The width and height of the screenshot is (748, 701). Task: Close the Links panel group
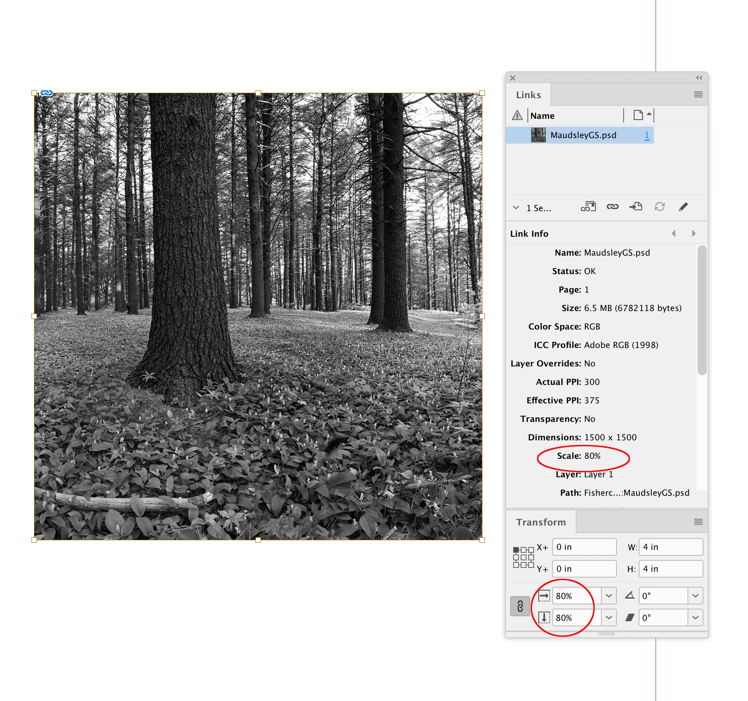click(512, 78)
